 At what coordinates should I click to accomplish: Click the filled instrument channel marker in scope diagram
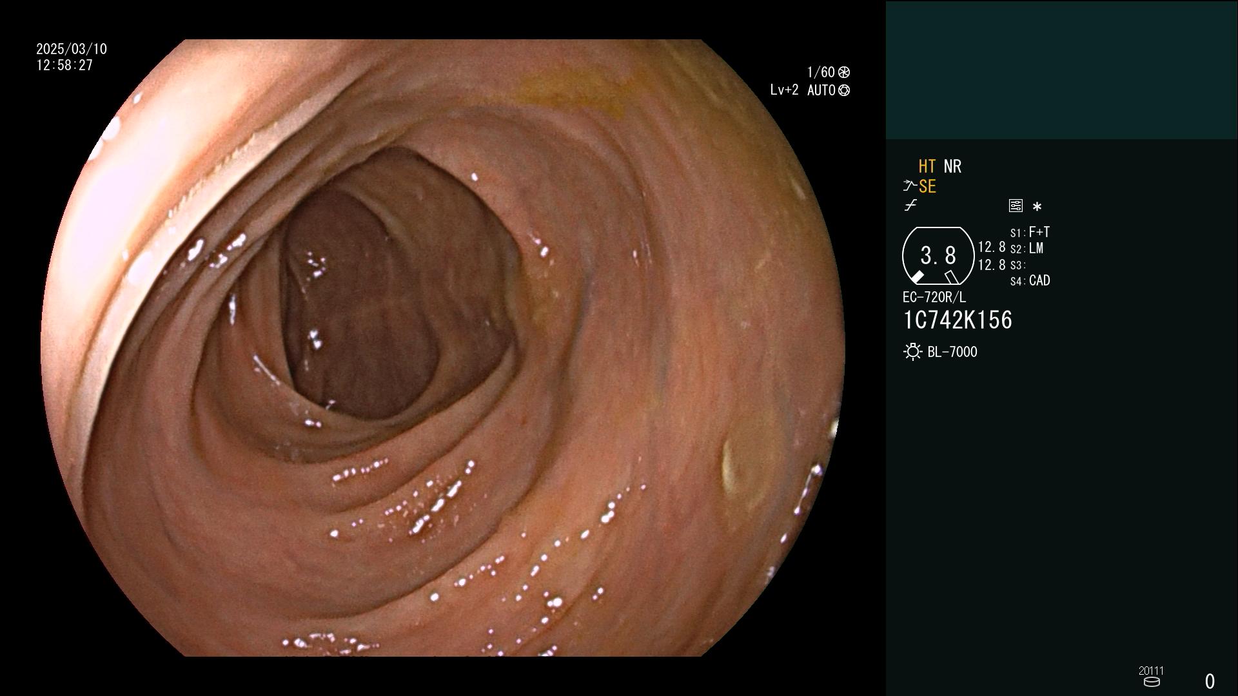point(917,277)
